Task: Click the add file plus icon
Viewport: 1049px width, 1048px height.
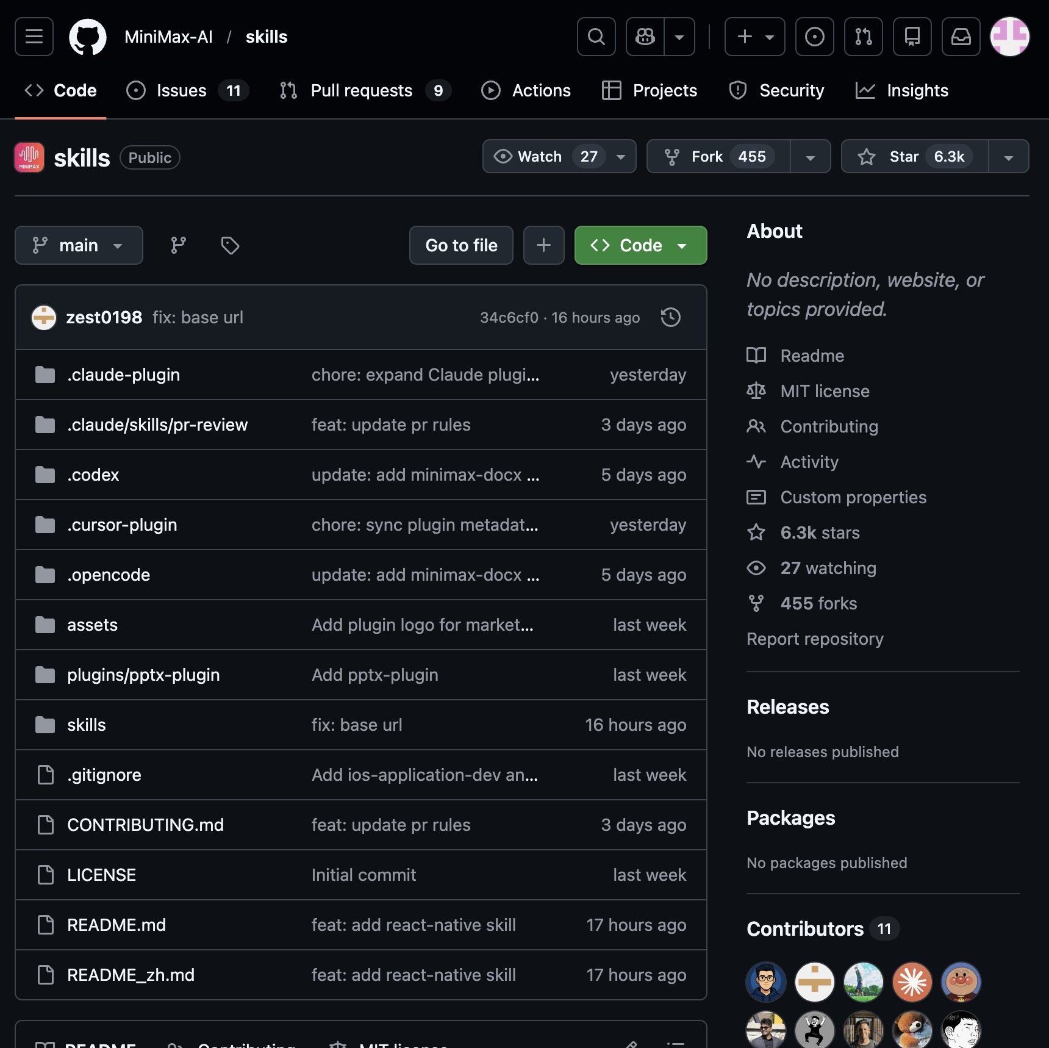Action: pos(543,245)
